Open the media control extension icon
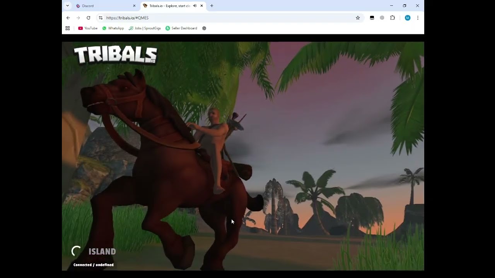 coord(372,18)
